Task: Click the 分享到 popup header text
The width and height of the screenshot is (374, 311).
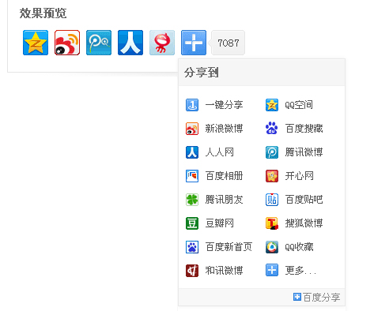Action: tap(202, 73)
